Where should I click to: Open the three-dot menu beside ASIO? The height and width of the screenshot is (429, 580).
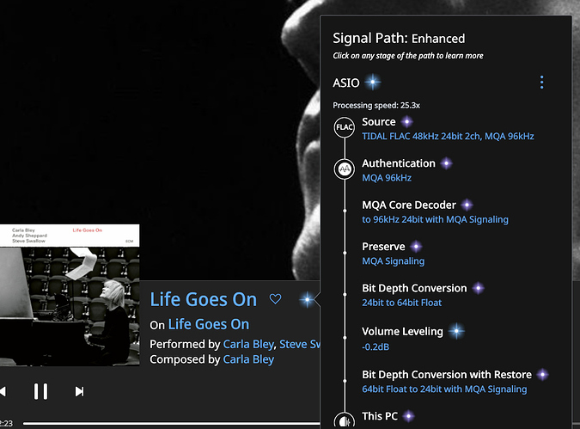pyautogui.click(x=541, y=83)
